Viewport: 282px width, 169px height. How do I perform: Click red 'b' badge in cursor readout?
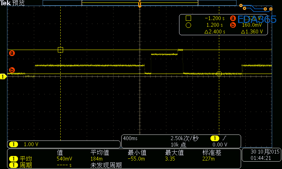click(x=233, y=25)
